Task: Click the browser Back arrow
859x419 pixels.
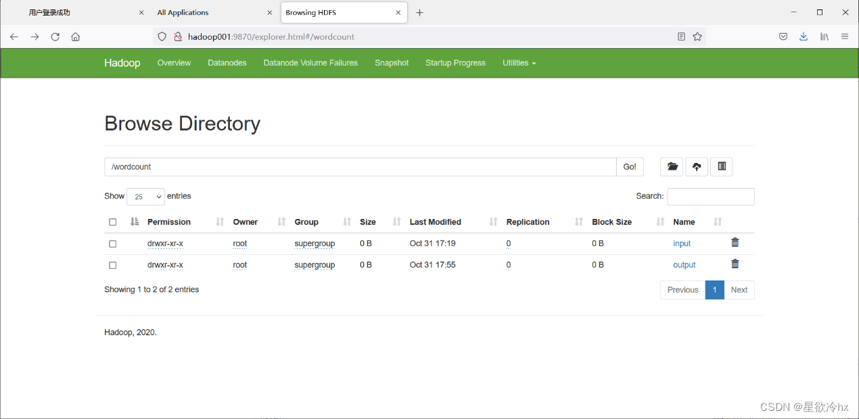Action: pyautogui.click(x=14, y=36)
